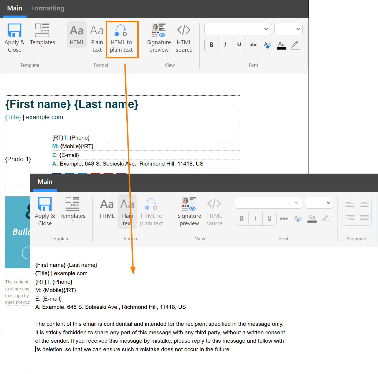378x374 pixels.
Task: Click address row in back editor
Action: [146, 164]
